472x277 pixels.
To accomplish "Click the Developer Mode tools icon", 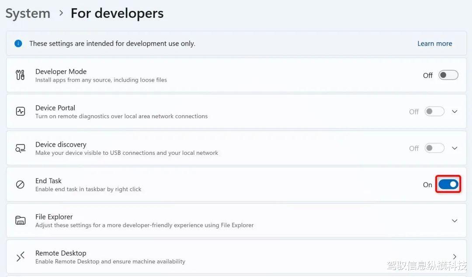I will click(x=20, y=75).
